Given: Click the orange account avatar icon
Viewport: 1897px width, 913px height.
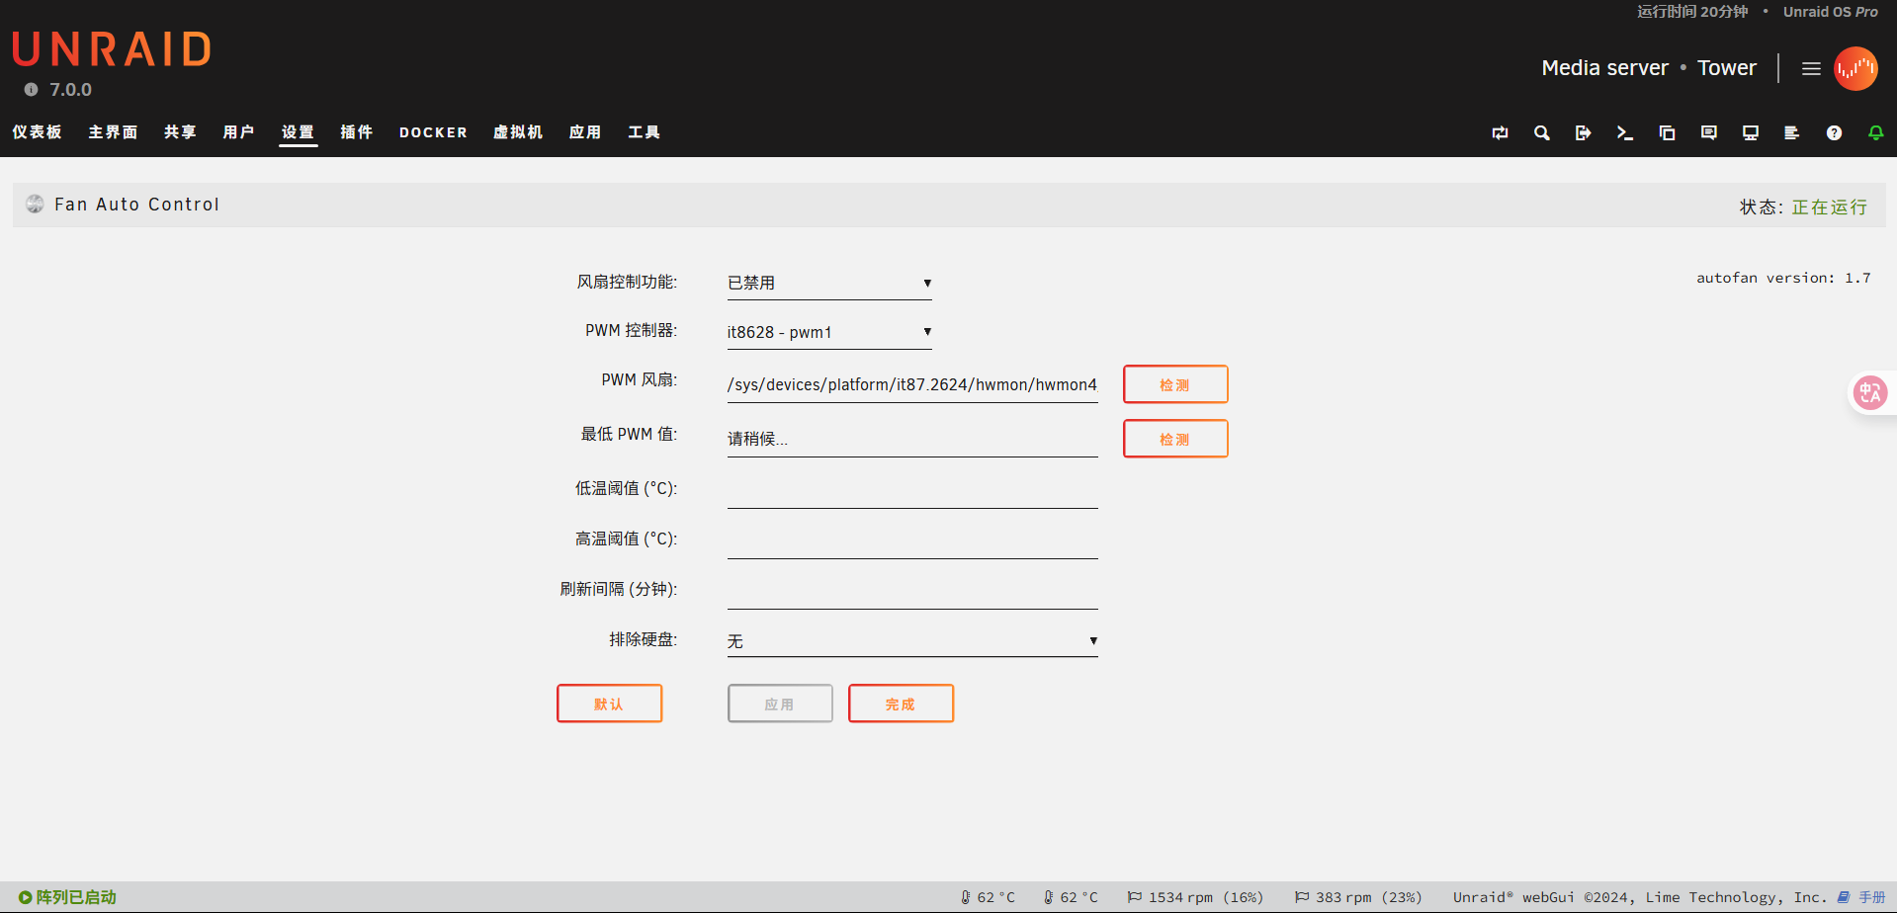Looking at the screenshot, I should point(1855,69).
